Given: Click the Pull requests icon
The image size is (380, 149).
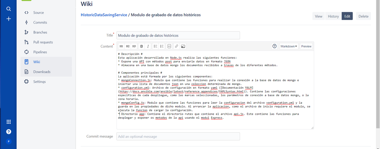Looking at the screenshot, I should coord(26,42).
